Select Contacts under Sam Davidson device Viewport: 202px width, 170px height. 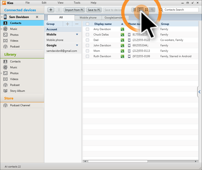[22, 23]
